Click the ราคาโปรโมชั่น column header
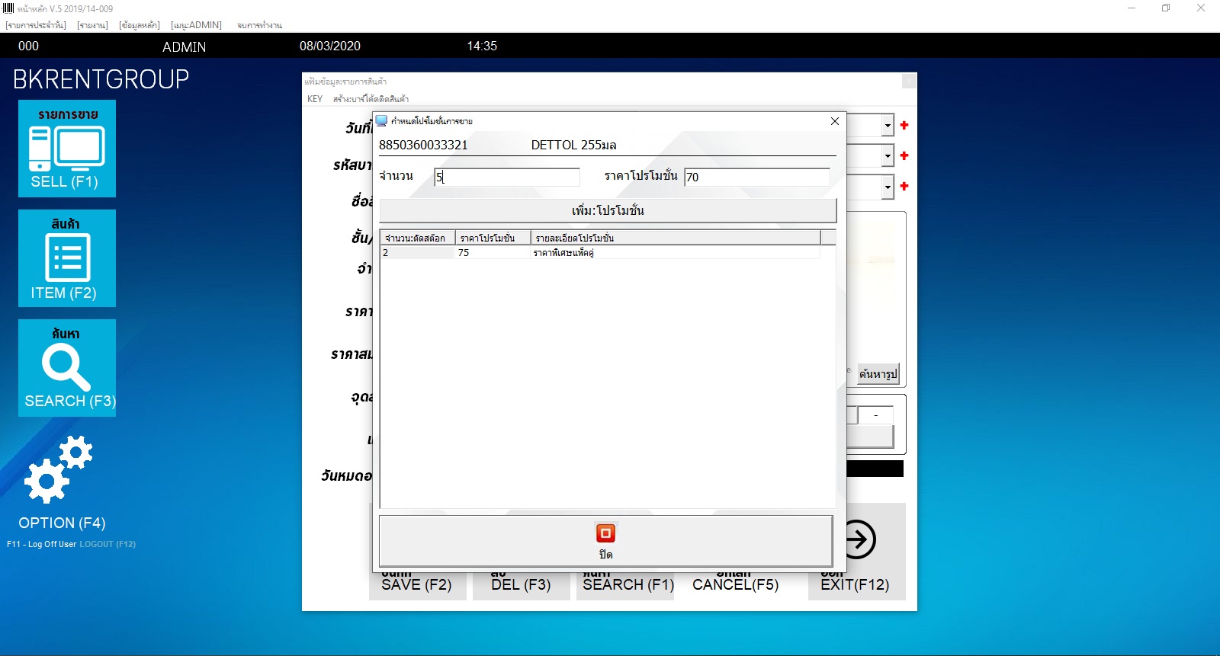This screenshot has height=656, width=1220. coord(493,238)
